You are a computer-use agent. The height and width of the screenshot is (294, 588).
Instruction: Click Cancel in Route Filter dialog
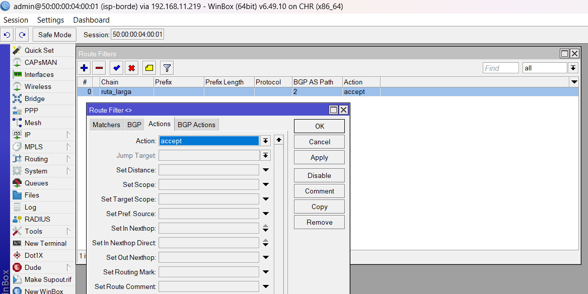click(319, 142)
